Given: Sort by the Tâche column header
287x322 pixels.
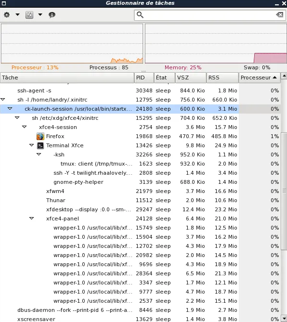Looking at the screenshot, I should pos(67,77).
